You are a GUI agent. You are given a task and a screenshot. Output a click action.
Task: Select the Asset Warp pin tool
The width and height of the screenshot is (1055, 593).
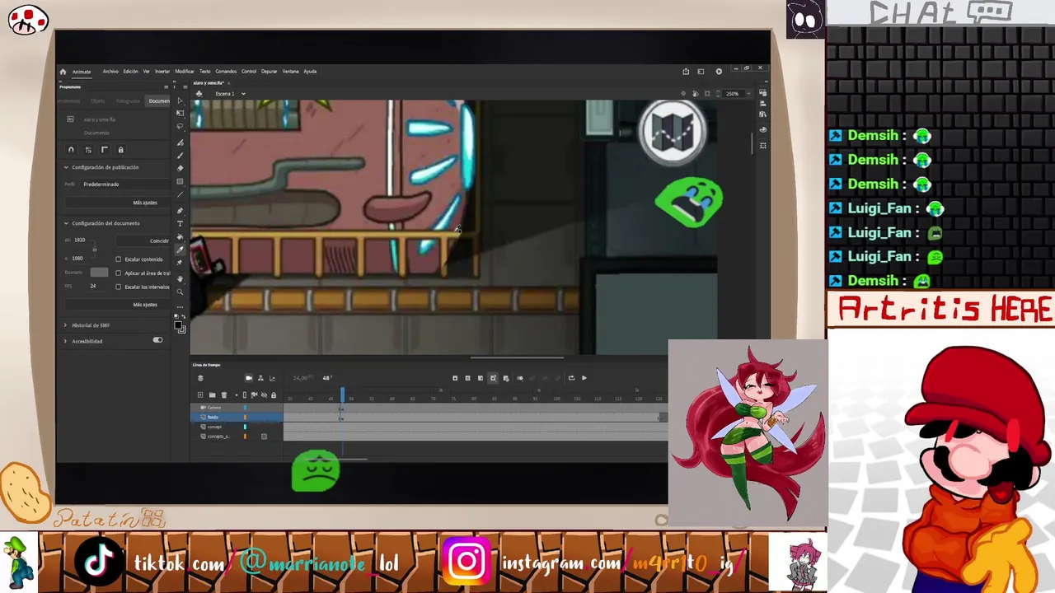[181, 263]
